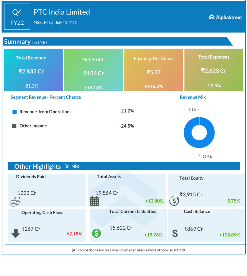Open the Segment Revenue - Percent Change link

click(46, 97)
